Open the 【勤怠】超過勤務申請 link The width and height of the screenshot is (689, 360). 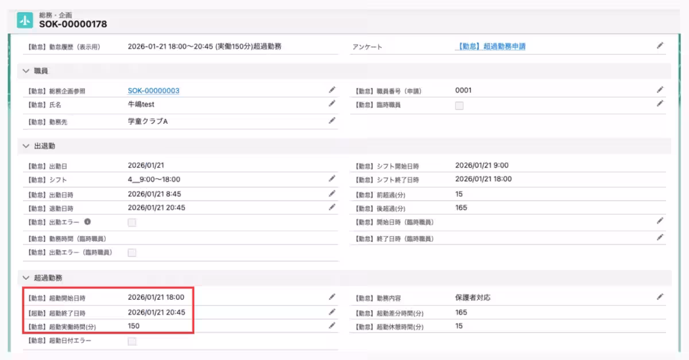(x=491, y=46)
